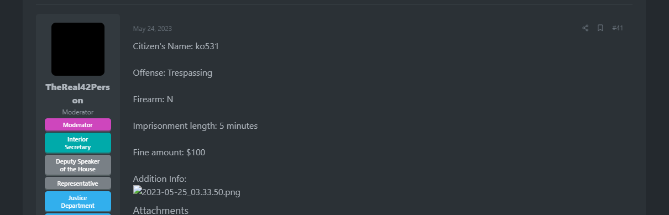Click the Citizen's Name: ko531 line
The height and width of the screenshot is (215, 669).
[176, 46]
